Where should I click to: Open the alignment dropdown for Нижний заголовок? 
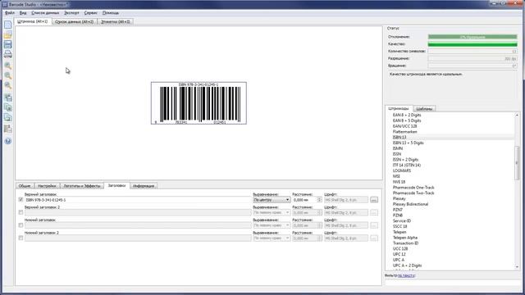coord(272,225)
